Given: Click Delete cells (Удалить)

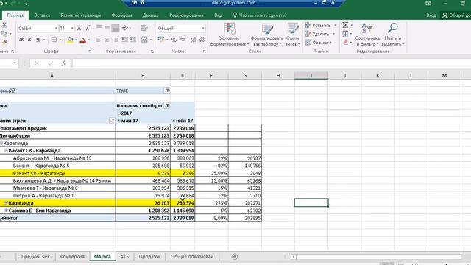Looking at the screenshot, I should pyautogui.click(x=319, y=34).
